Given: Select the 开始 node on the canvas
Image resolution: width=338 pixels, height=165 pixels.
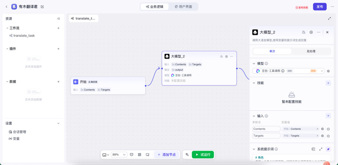Looking at the screenshot, I should [x=108, y=85].
